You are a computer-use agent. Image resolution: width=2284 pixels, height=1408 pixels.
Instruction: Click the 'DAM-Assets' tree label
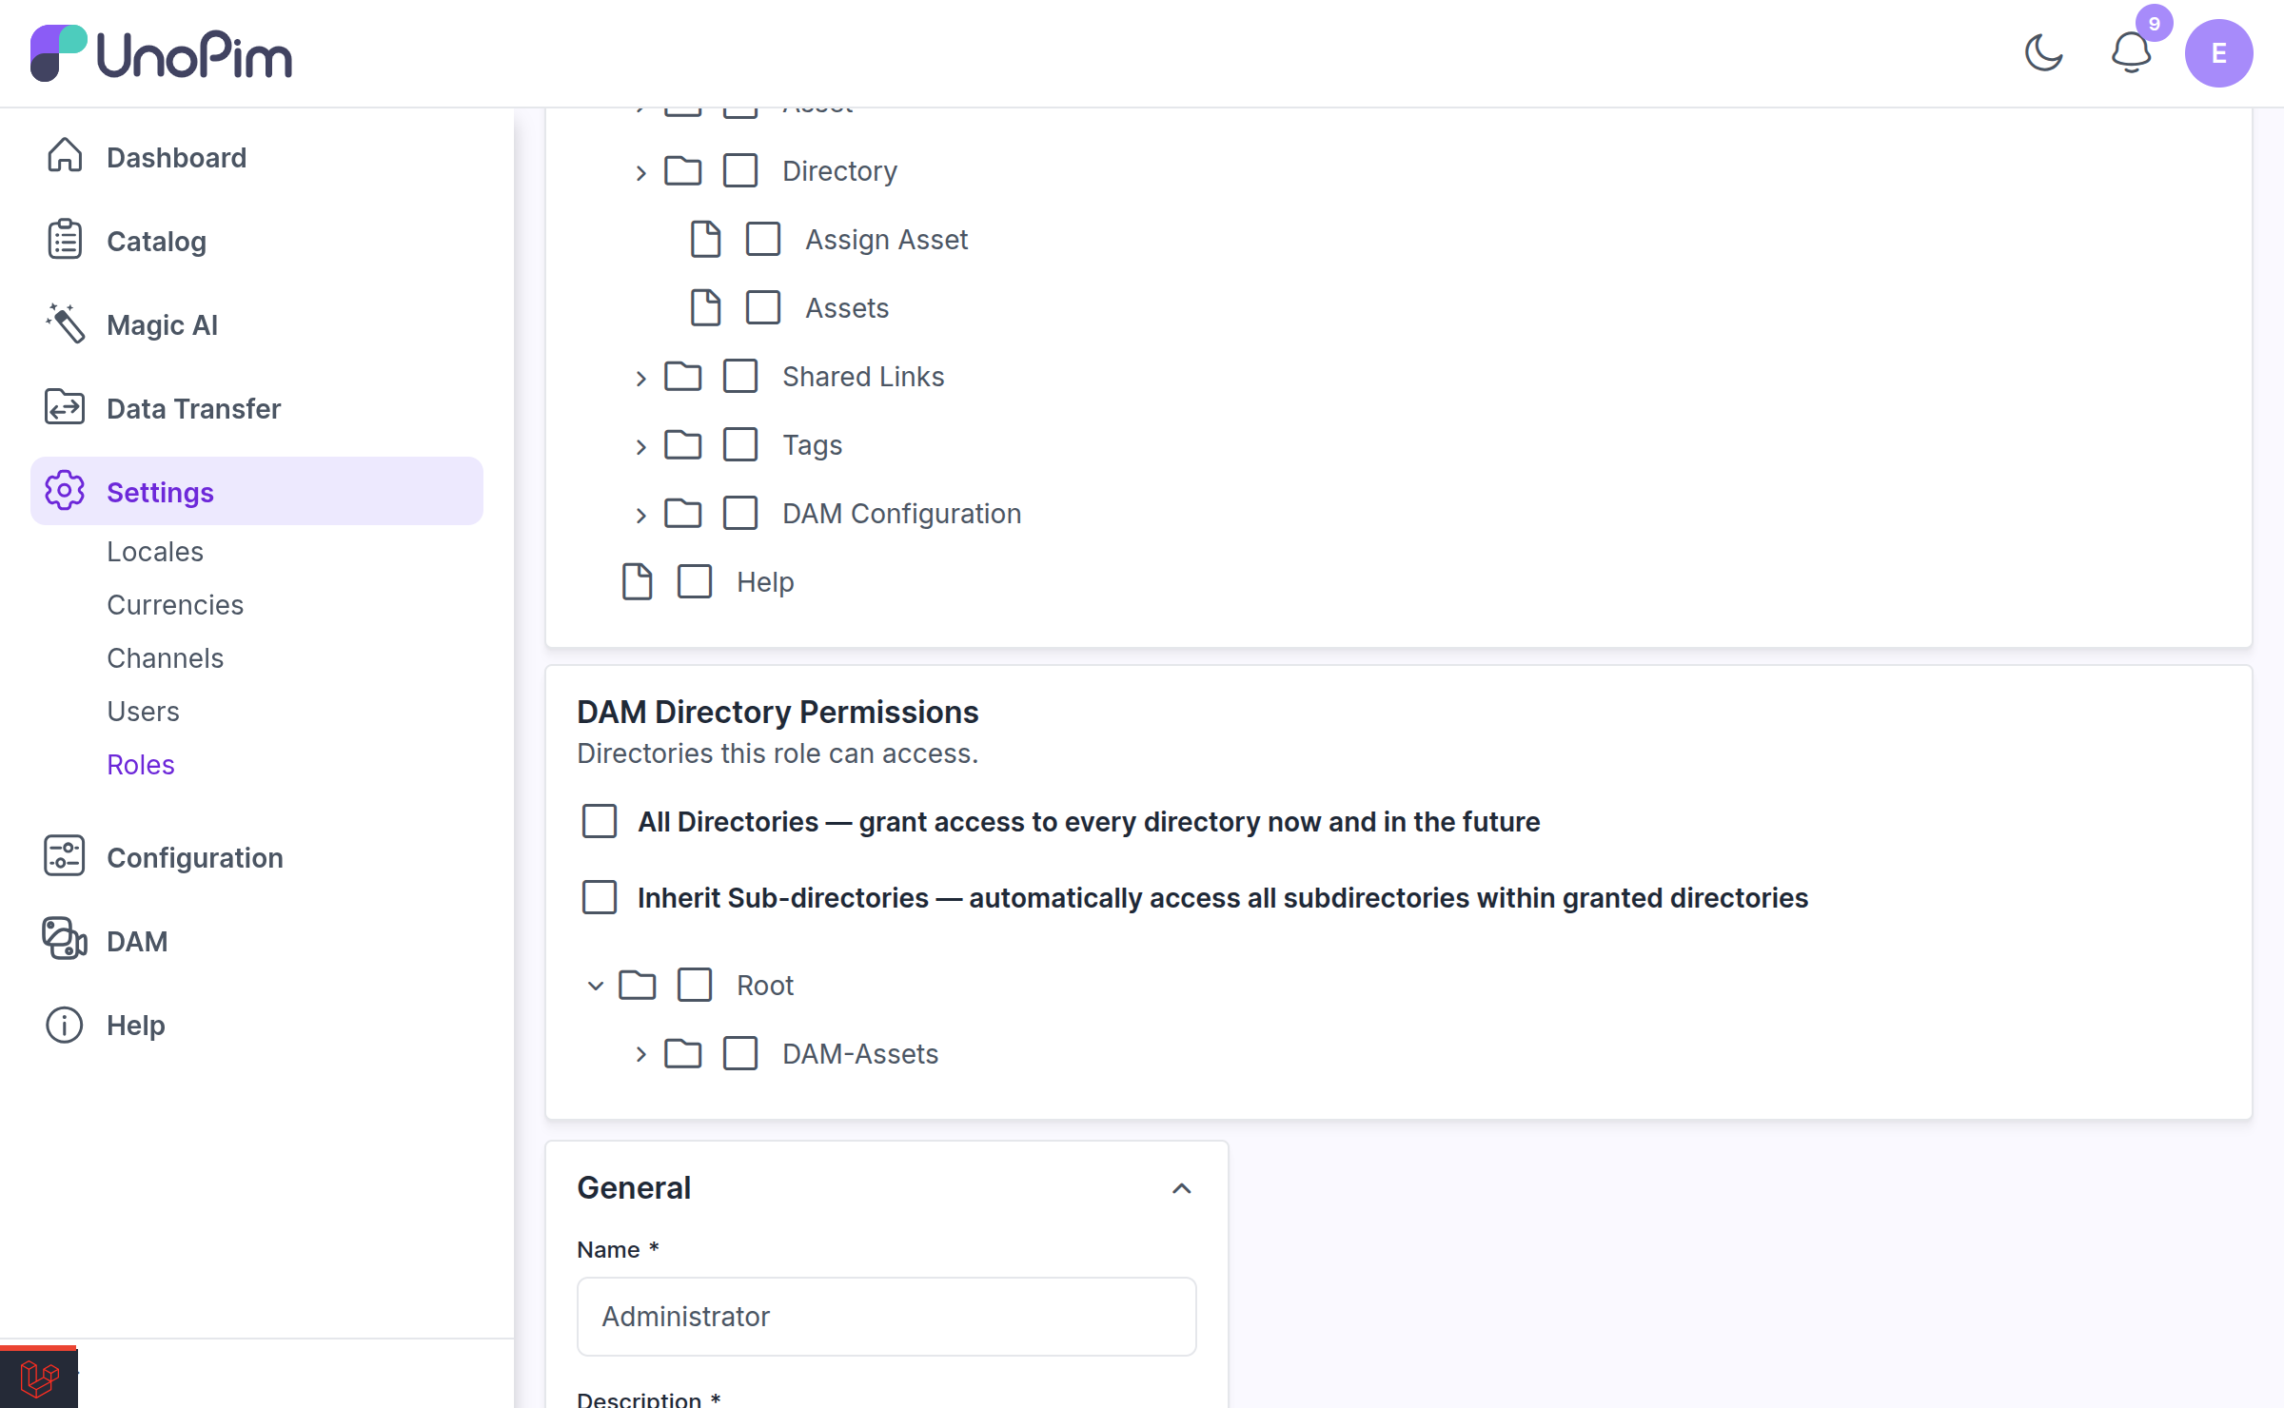[x=860, y=1054]
